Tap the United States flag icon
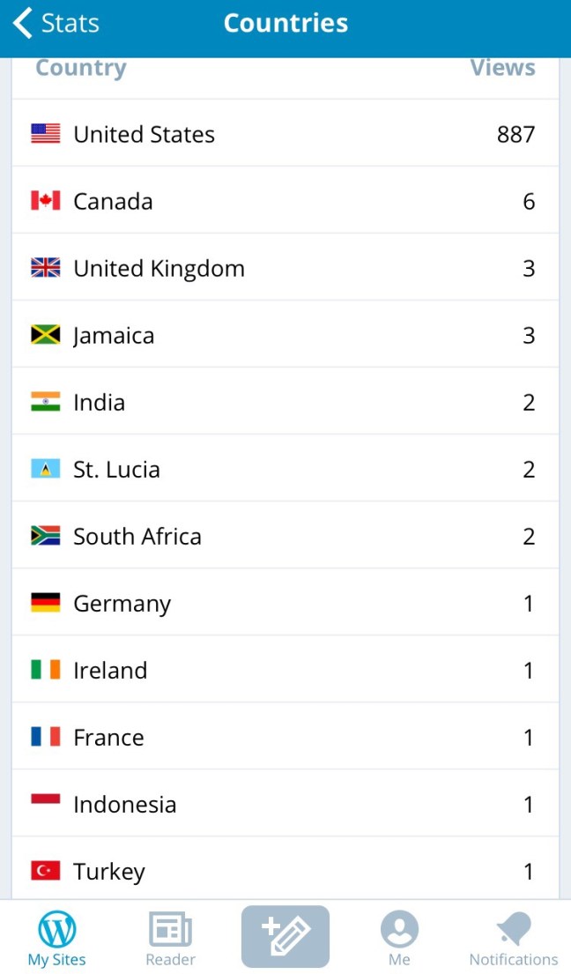 click(x=46, y=134)
